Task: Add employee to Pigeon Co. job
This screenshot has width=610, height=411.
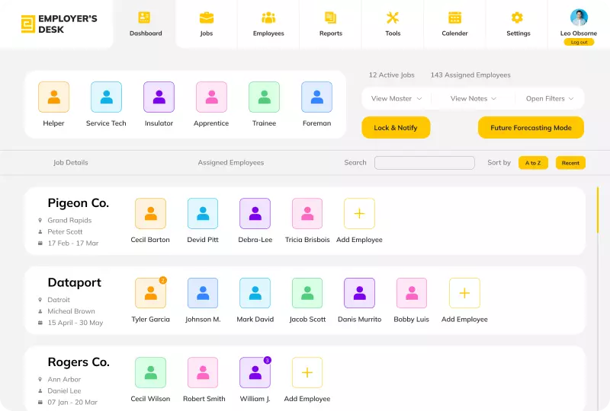Action: point(359,214)
